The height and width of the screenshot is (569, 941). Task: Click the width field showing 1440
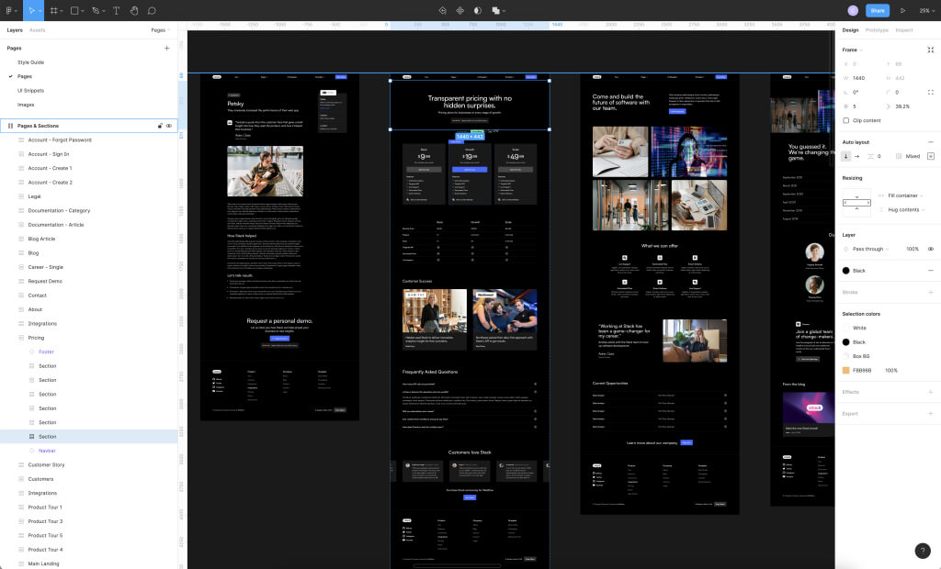(x=859, y=78)
